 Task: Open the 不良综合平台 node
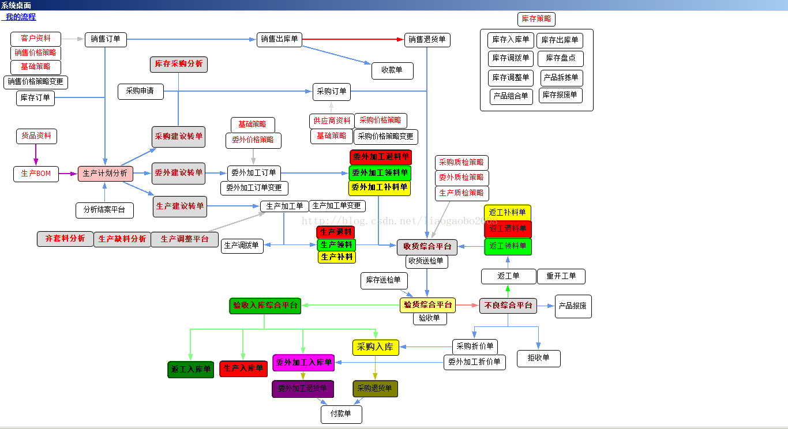click(x=508, y=306)
